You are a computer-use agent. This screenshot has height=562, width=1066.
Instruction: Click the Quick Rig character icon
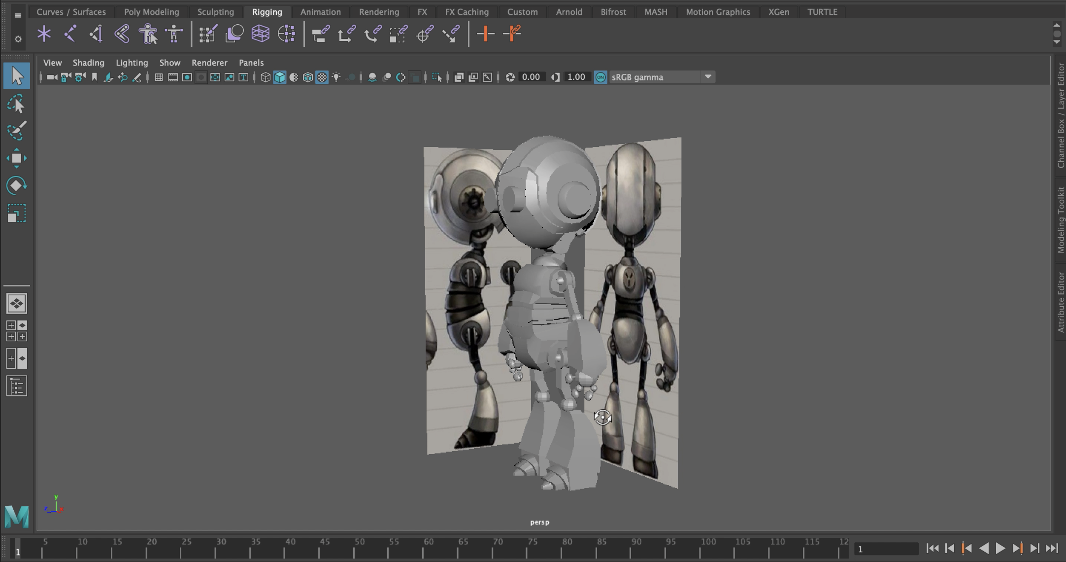pyautogui.click(x=148, y=34)
